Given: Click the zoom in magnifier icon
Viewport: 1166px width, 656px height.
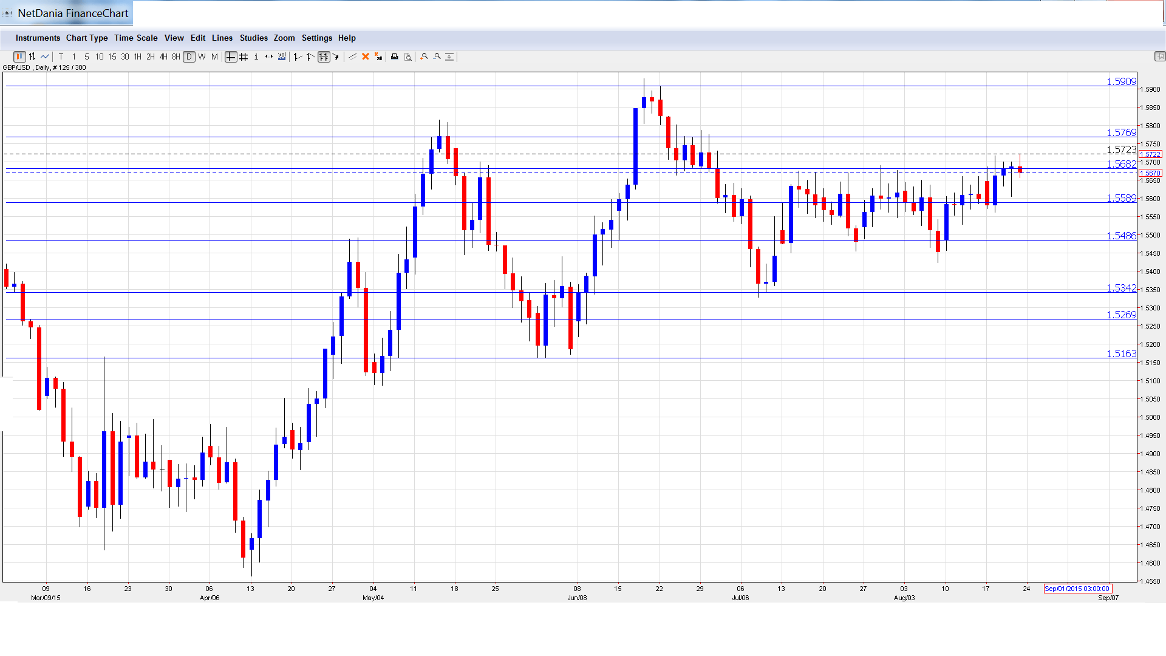Looking at the screenshot, I should pos(424,56).
